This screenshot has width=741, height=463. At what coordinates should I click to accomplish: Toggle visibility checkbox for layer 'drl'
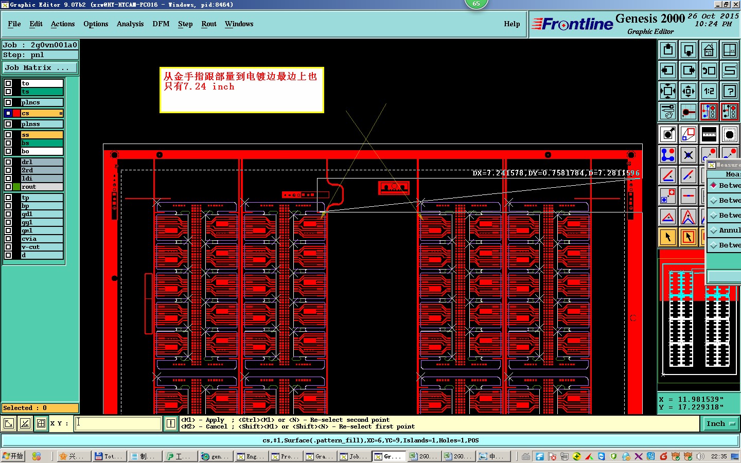(x=8, y=162)
